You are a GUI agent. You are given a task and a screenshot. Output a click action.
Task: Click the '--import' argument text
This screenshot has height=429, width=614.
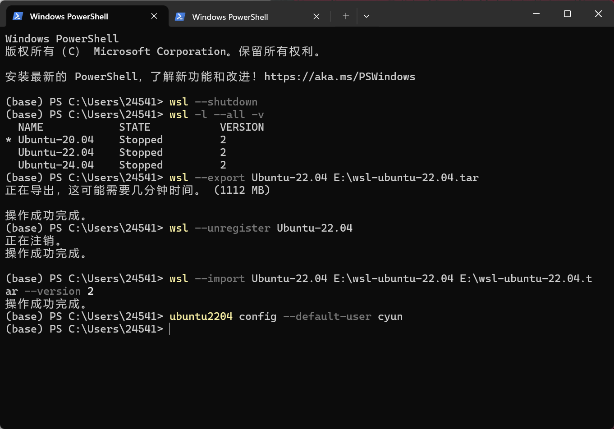220,278
